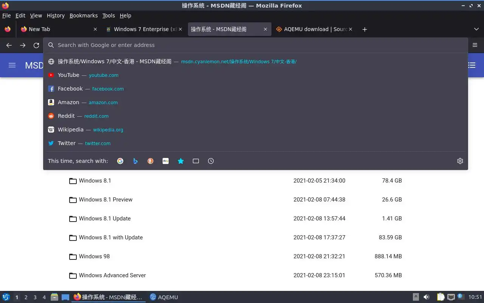
Task: Open the Windows 8.1 folder
Action: (95, 181)
